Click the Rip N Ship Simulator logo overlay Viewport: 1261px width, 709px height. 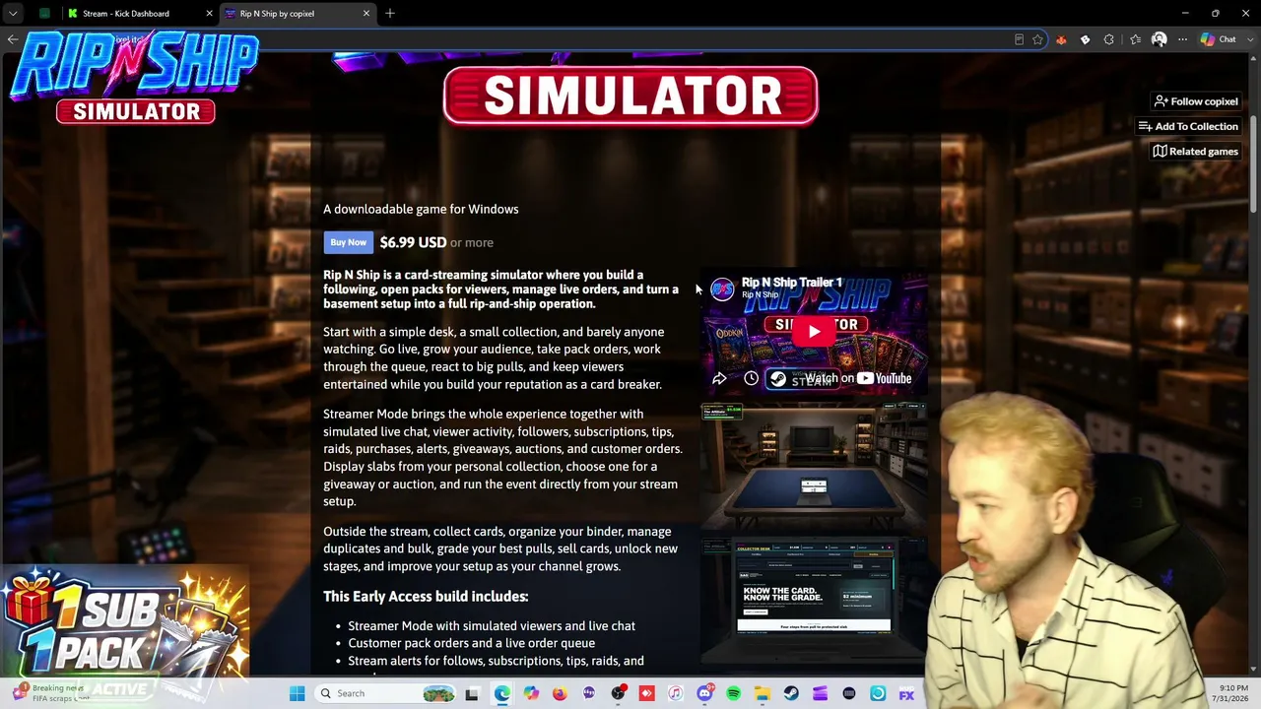click(x=135, y=78)
